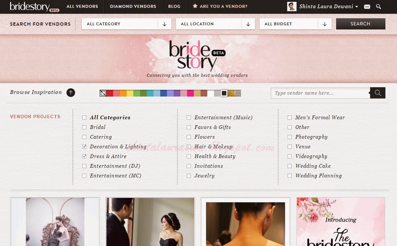Image resolution: width=397 pixels, height=246 pixels.
Task: Click the vendor name search magnifier button
Action: [378, 93]
